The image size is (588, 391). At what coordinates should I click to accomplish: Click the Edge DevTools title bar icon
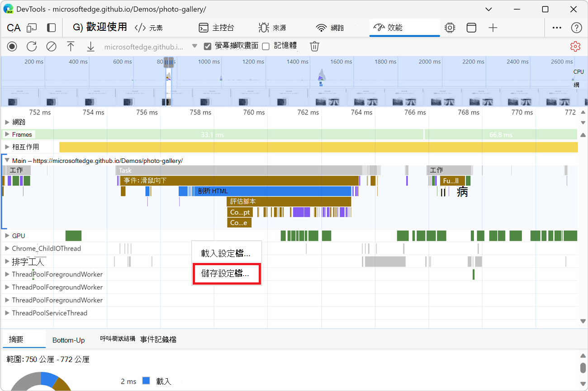(x=8, y=9)
